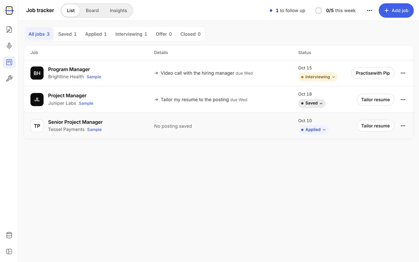Click the app logo in the sidebar
419x262 pixels.
pos(9,10)
